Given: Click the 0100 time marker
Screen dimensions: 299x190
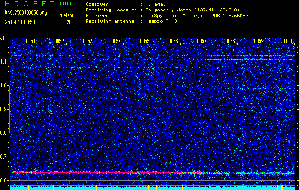Looking at the screenshot, I should click(288, 41).
